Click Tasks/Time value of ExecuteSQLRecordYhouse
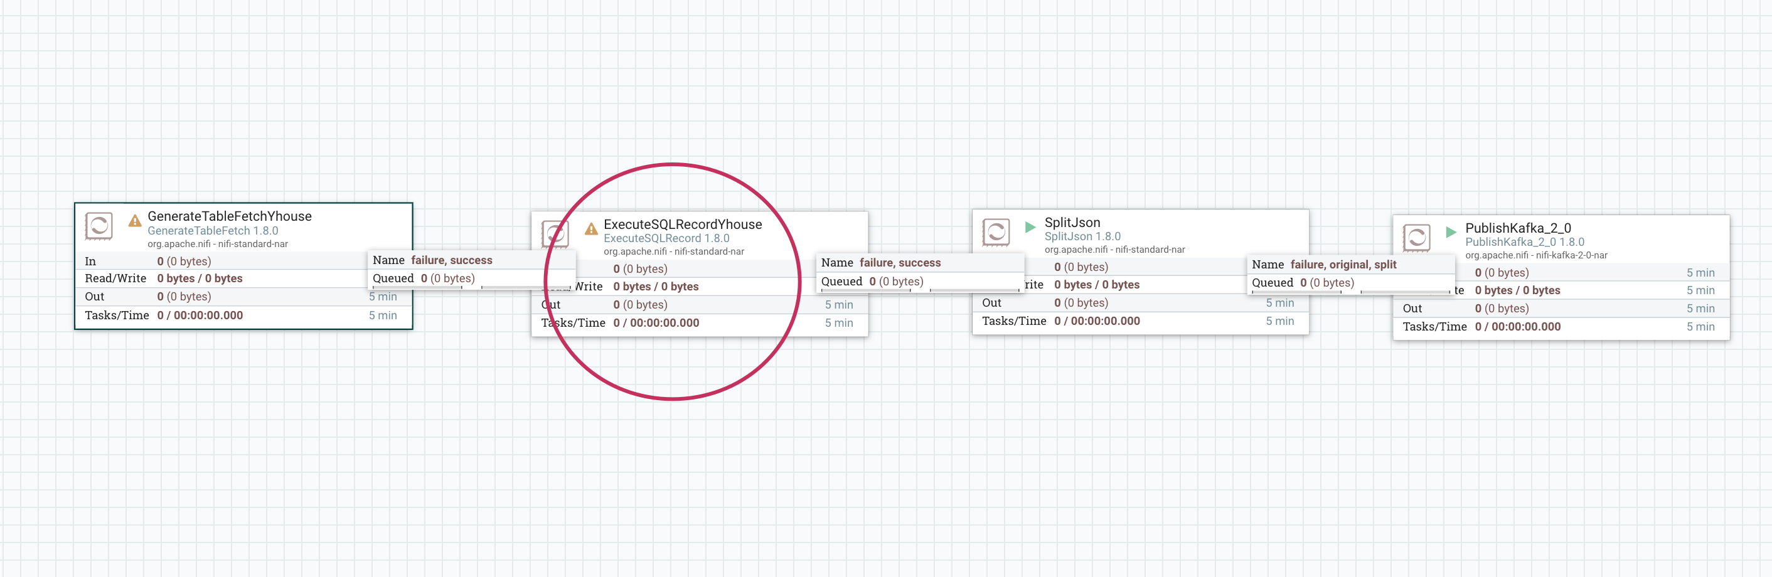The image size is (1772, 577). [x=656, y=323]
